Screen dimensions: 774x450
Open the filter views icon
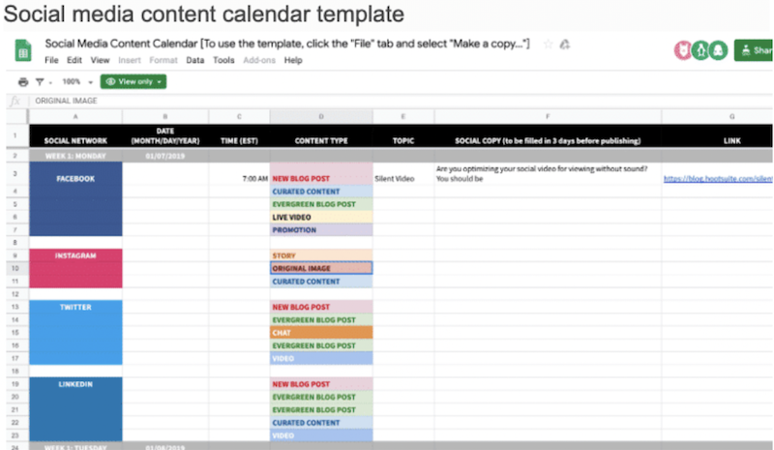pos(40,82)
